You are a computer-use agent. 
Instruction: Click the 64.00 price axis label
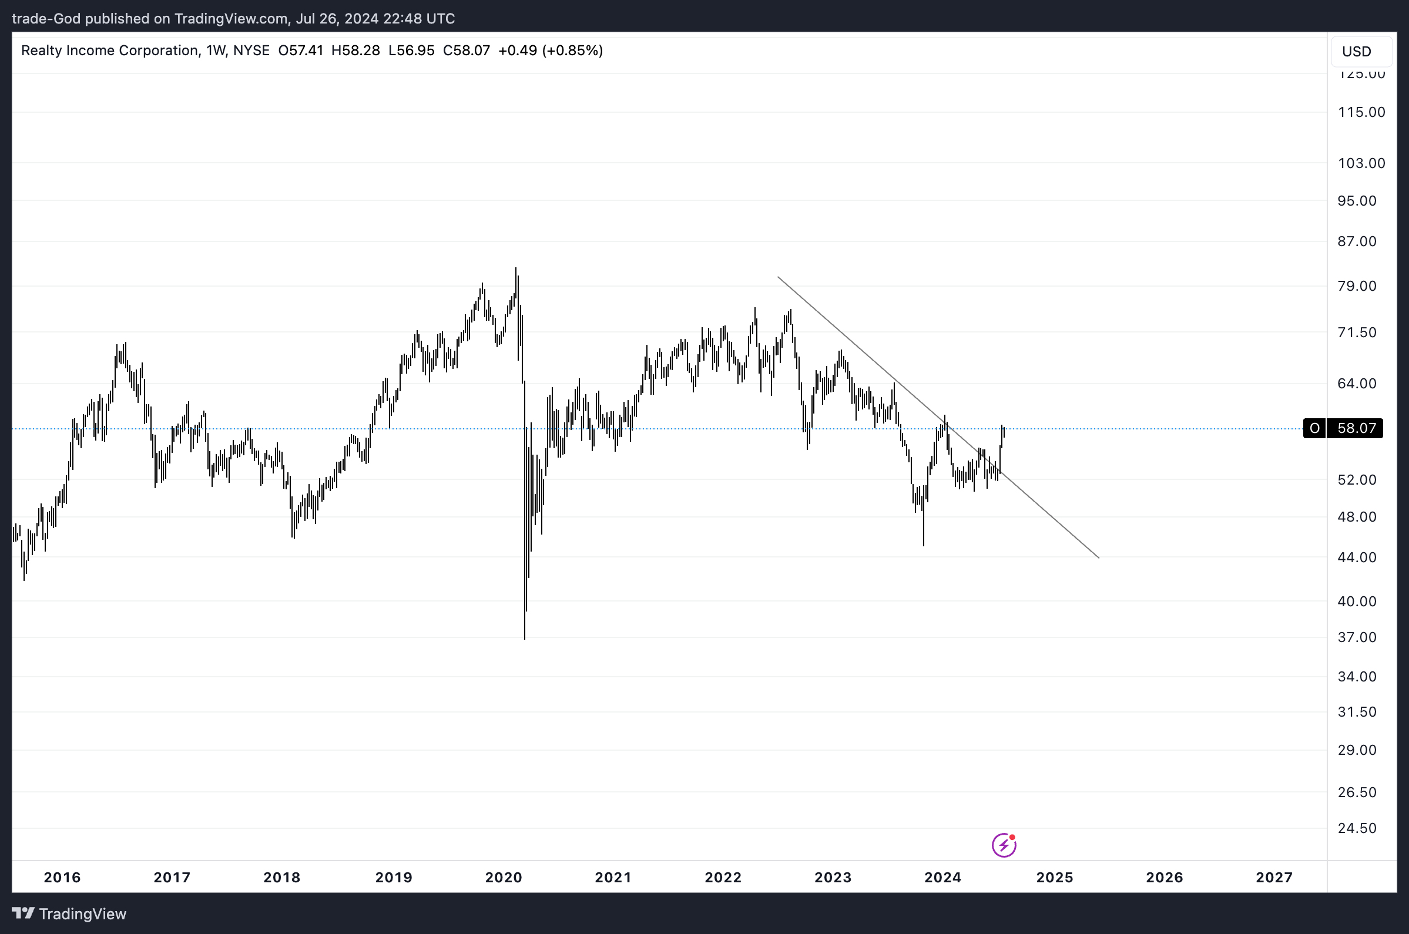[1357, 383]
